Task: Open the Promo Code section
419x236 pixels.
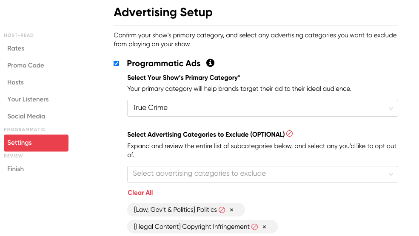Action: pos(26,65)
